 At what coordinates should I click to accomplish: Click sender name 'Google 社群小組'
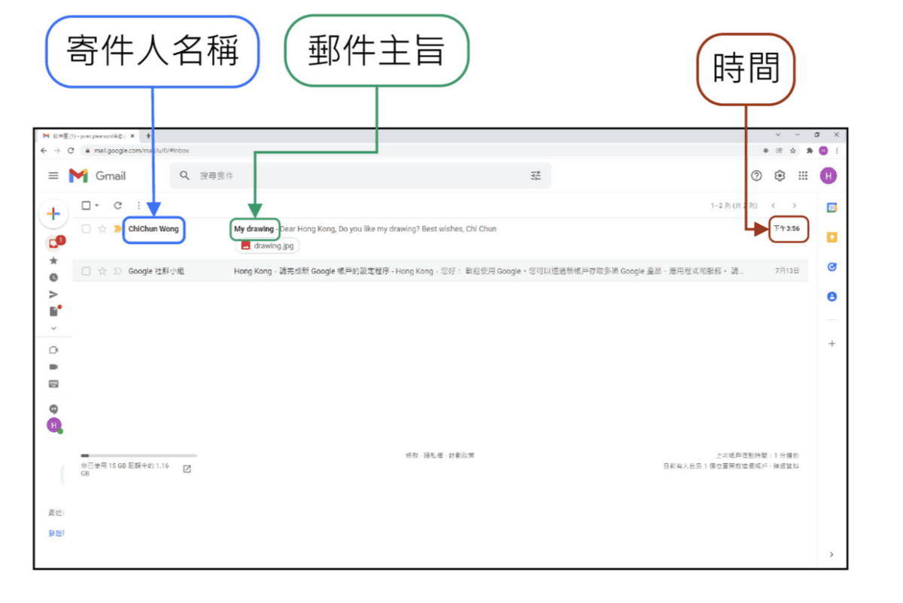pos(157,271)
